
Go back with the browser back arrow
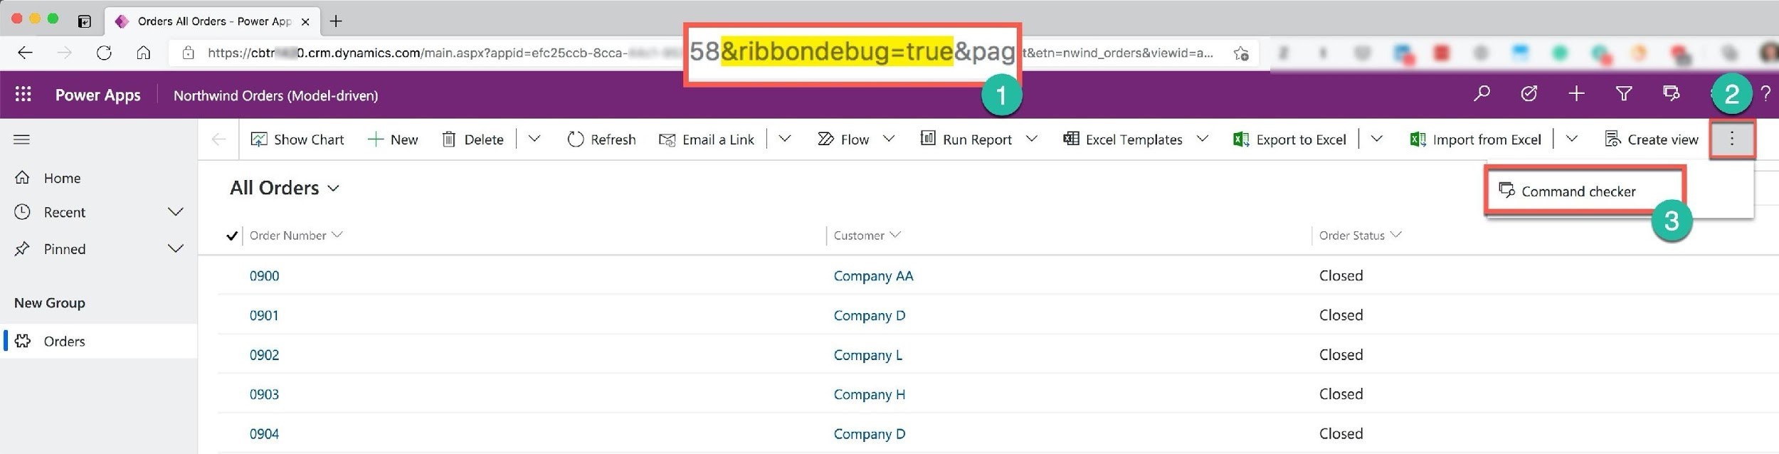point(25,53)
